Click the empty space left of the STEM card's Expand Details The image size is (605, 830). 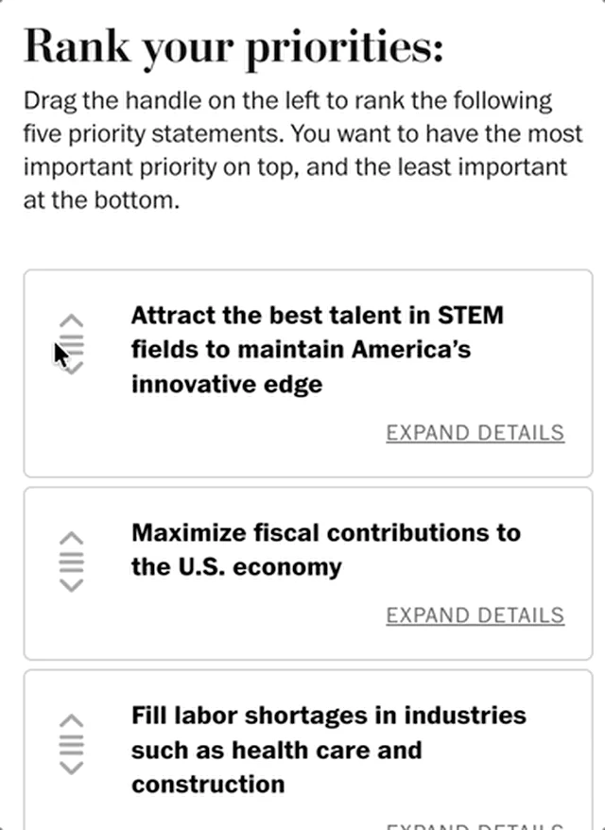tap(217, 433)
